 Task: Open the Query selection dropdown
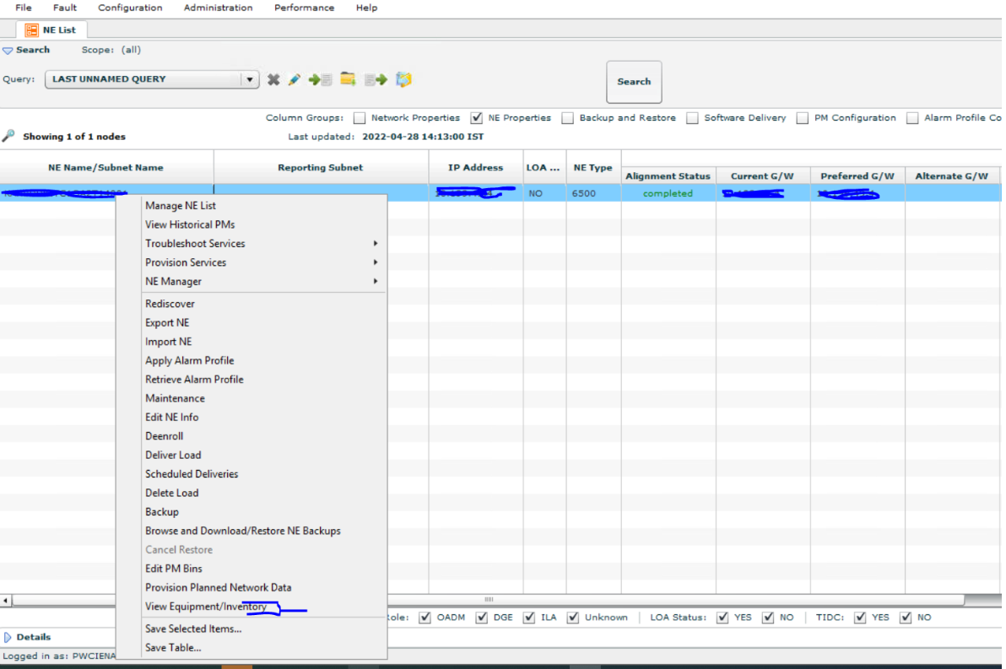(249, 78)
